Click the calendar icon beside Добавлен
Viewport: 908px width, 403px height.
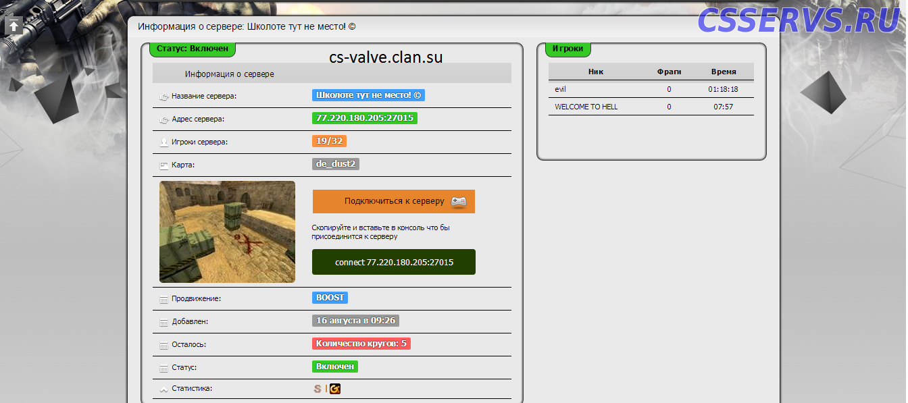click(163, 323)
